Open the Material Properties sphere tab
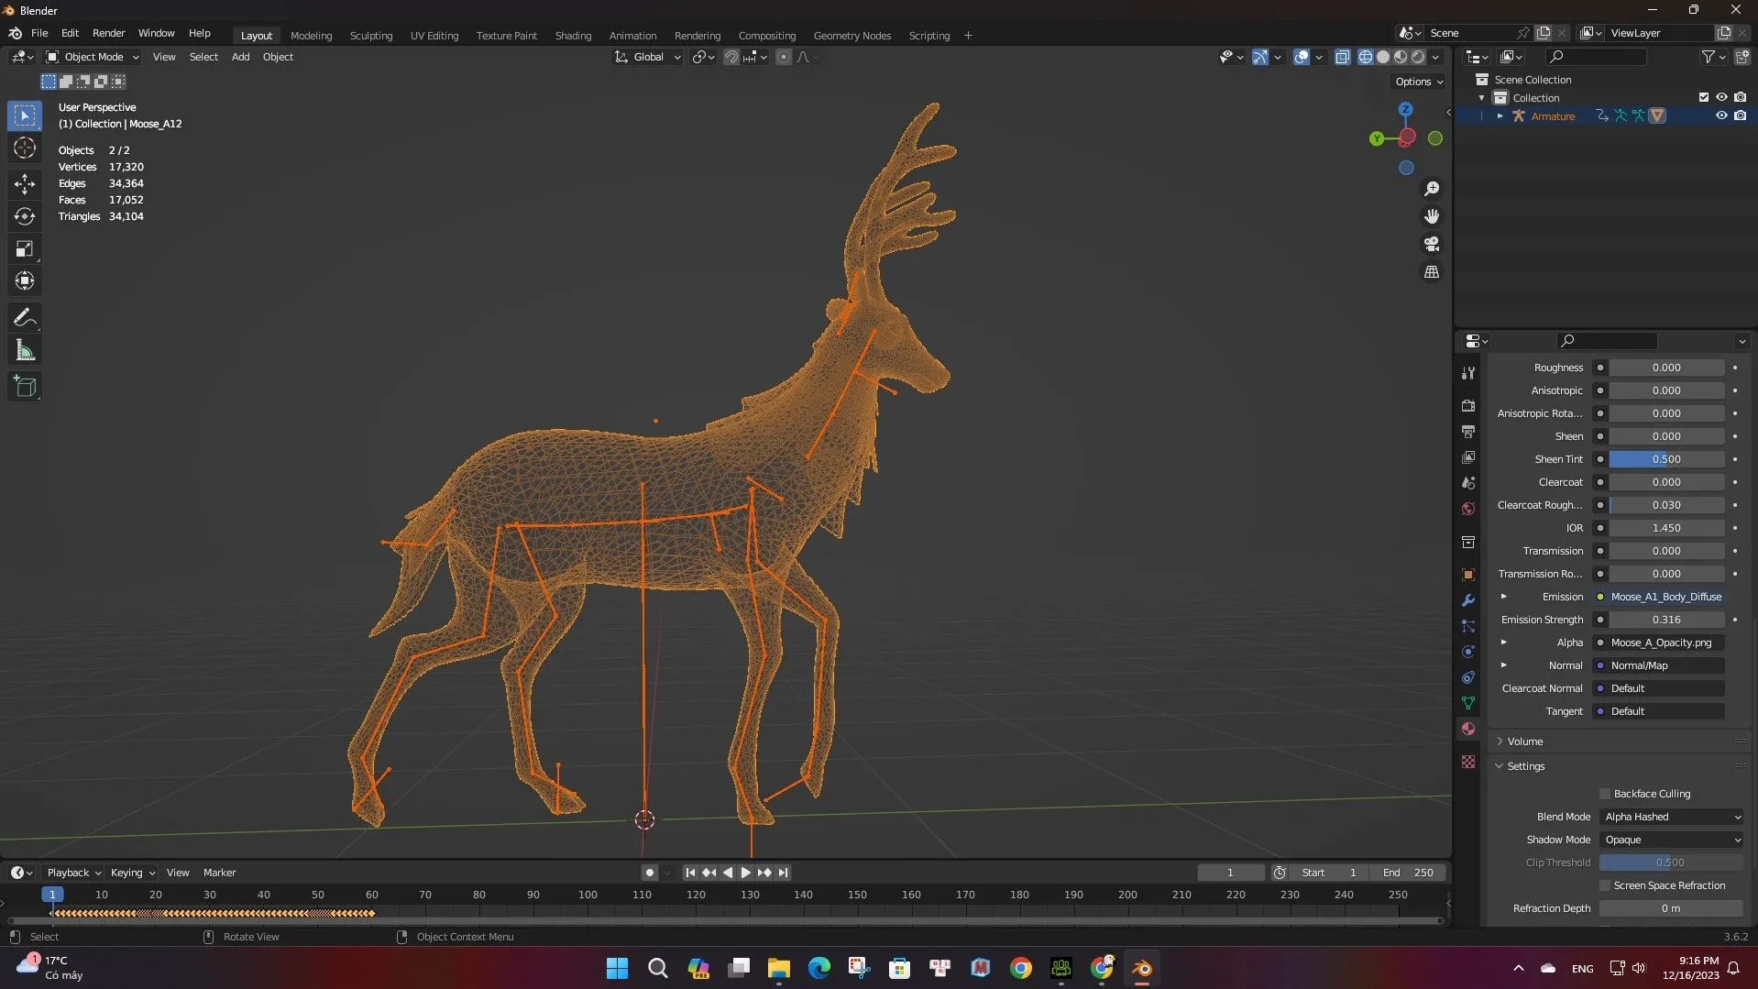1758x989 pixels. (x=1467, y=729)
